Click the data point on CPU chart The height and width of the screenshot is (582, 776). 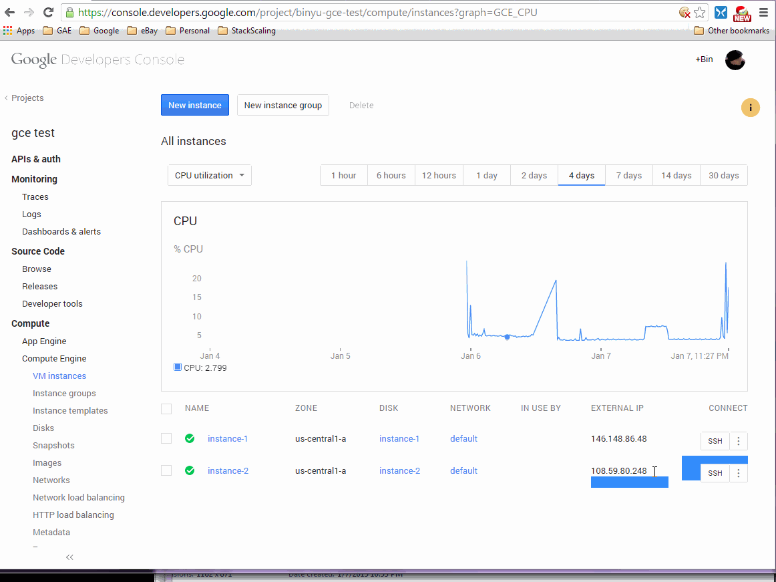(x=507, y=337)
